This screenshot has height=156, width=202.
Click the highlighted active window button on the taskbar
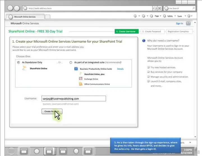coord(49,151)
